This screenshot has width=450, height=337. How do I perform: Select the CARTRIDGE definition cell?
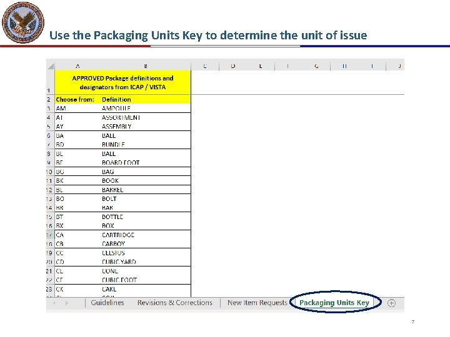click(146, 235)
